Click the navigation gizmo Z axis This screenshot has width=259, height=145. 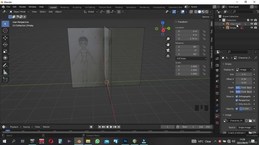pyautogui.click(x=163, y=23)
